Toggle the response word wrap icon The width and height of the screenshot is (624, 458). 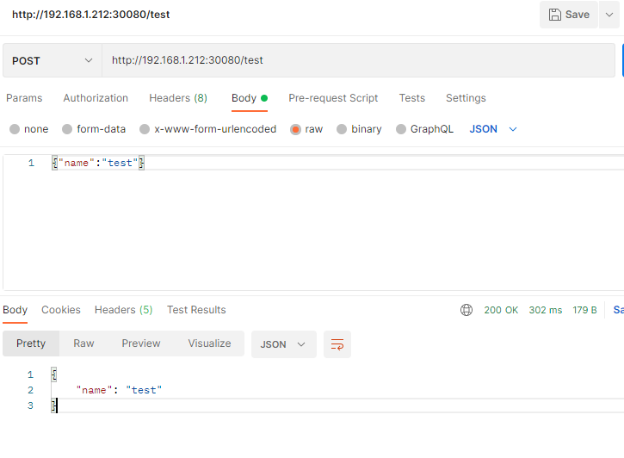[x=337, y=344]
